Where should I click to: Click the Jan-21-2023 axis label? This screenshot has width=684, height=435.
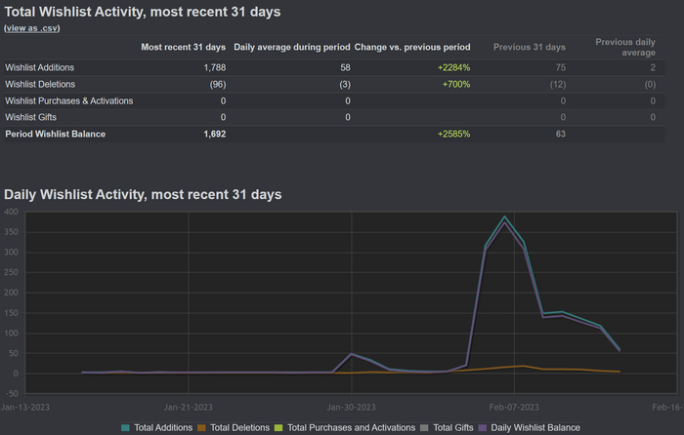pyautogui.click(x=188, y=407)
